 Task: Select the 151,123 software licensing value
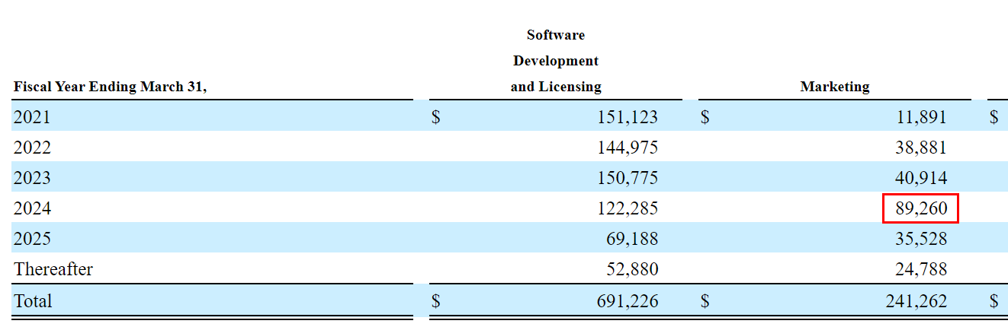627,117
